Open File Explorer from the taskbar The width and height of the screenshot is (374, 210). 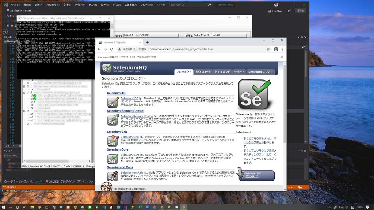[32, 207]
